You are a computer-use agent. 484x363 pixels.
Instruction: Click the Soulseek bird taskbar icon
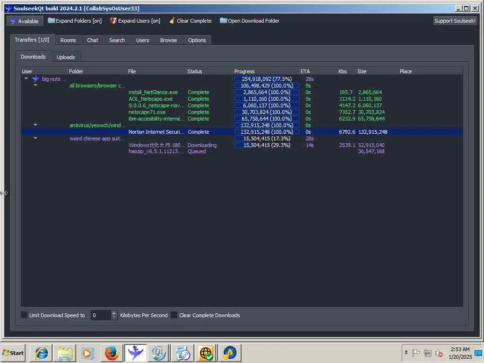135,353
